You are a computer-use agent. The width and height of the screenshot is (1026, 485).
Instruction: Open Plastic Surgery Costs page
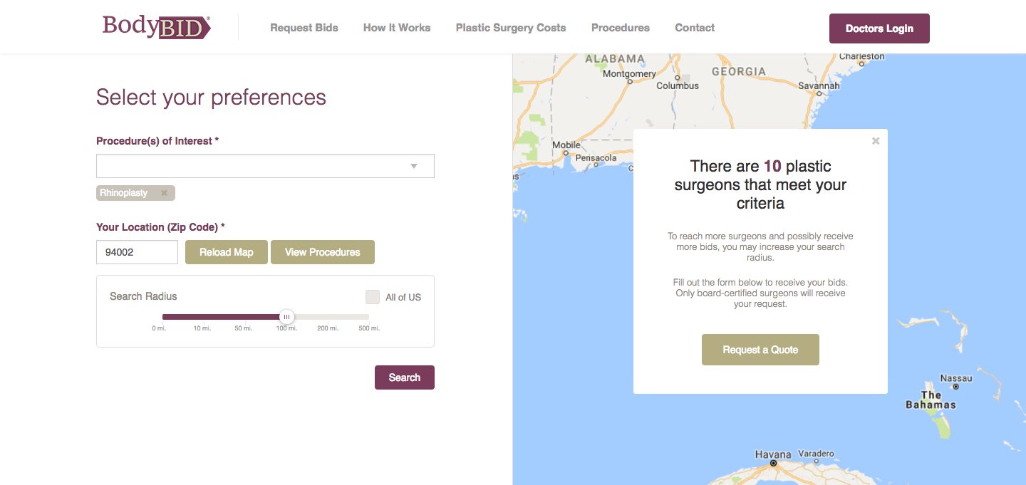511,28
